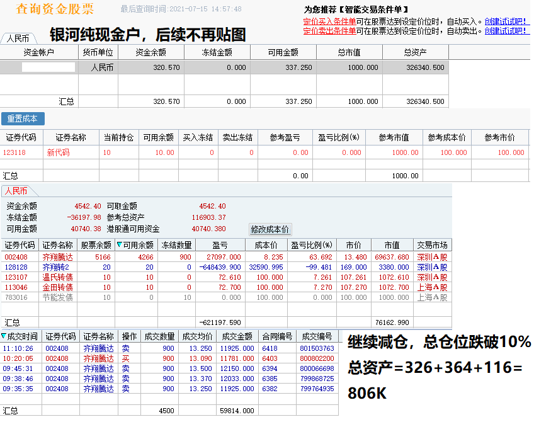
Task: Click the 合同编号 column header
Action: [277, 336]
